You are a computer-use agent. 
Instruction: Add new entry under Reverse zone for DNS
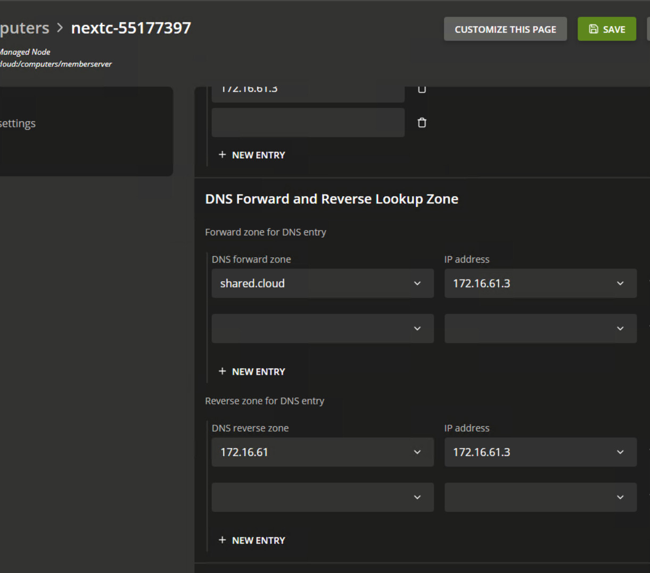[252, 540]
